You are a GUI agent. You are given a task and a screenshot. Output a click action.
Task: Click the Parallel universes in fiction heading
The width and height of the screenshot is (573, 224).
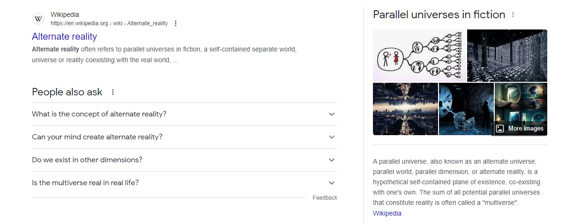pyautogui.click(x=439, y=15)
